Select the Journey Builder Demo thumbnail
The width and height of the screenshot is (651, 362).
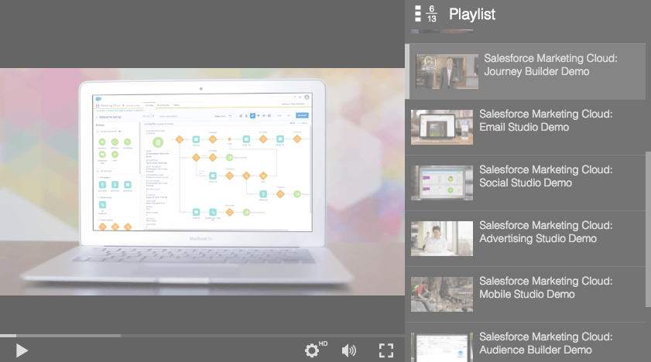(x=447, y=72)
